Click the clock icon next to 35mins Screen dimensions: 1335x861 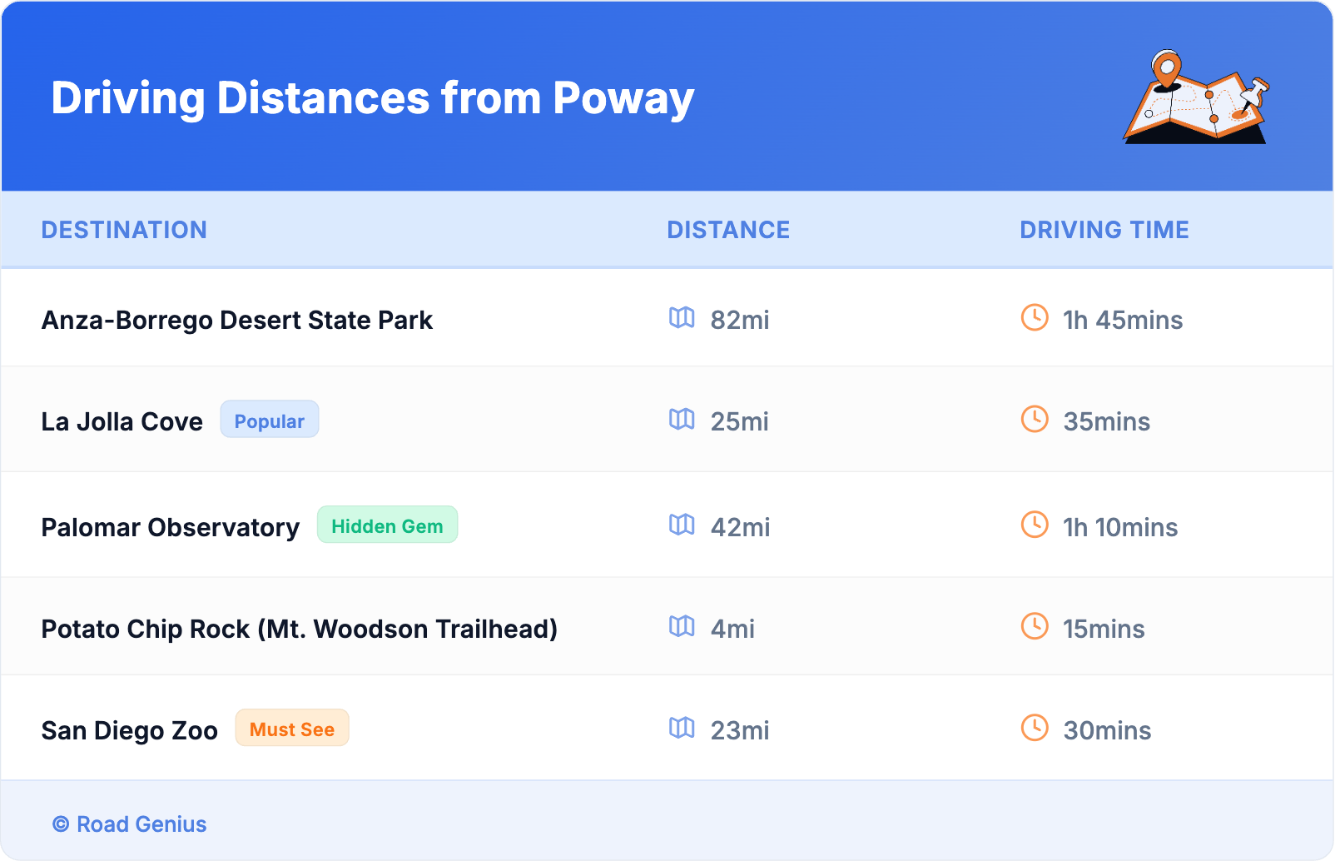click(1035, 419)
